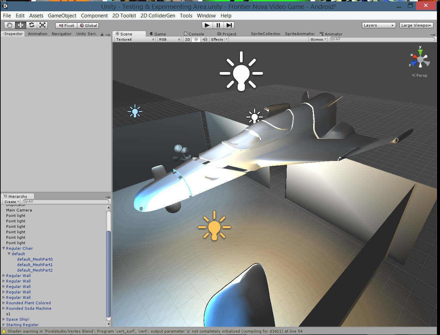Viewport: 440px width, 335px height.
Task: Toggle Pivot handle position
Action: (x=66, y=26)
